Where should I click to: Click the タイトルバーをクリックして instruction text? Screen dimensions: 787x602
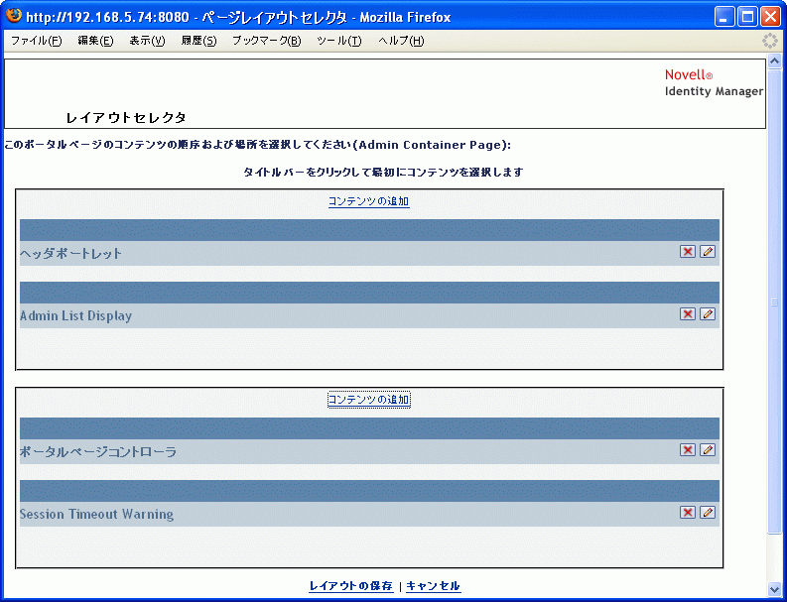pyautogui.click(x=383, y=173)
